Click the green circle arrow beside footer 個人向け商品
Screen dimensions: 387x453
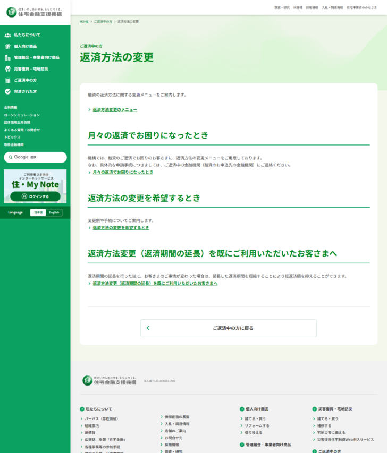click(242, 409)
